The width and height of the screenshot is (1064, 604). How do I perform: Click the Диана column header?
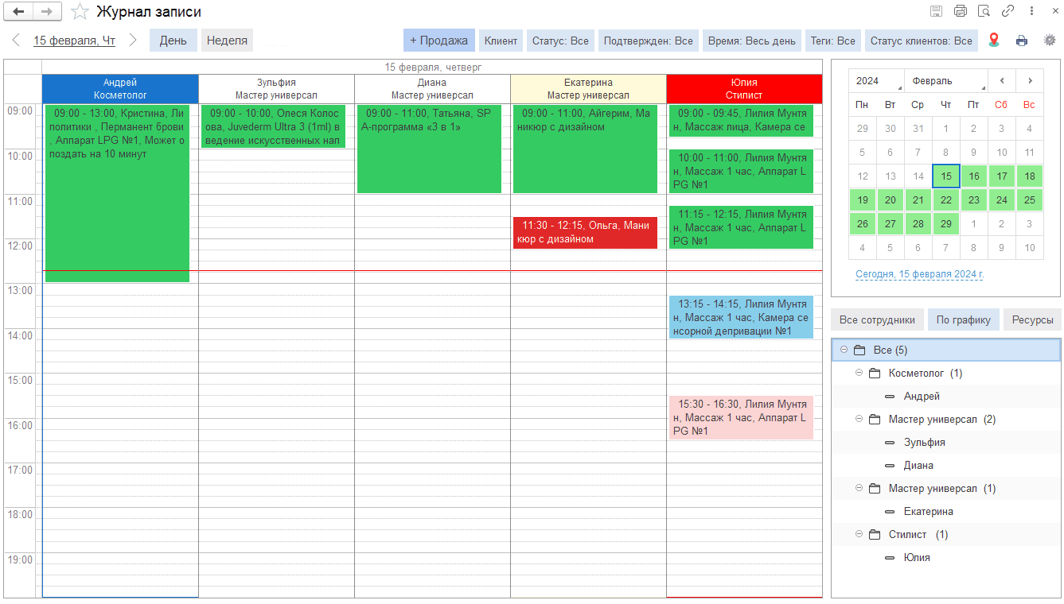pyautogui.click(x=432, y=88)
